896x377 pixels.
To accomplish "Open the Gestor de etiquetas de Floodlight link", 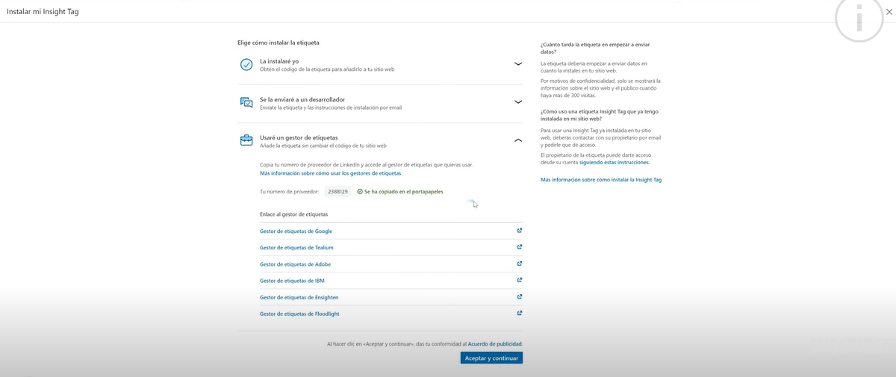I will click(x=299, y=314).
